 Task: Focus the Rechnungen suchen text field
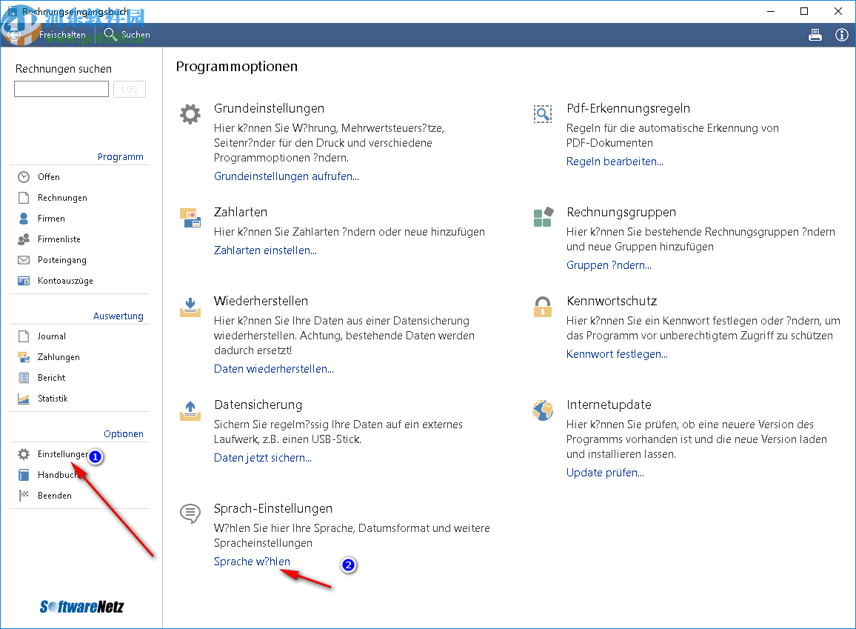pyautogui.click(x=61, y=90)
